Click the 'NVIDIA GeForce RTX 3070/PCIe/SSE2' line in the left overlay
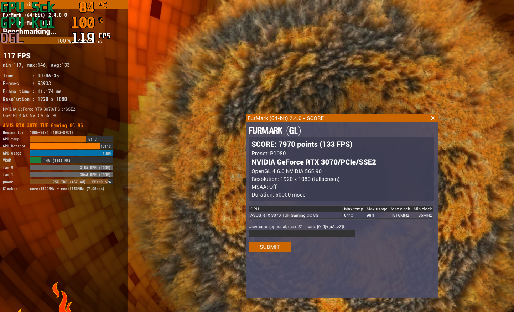 pyautogui.click(x=39, y=109)
